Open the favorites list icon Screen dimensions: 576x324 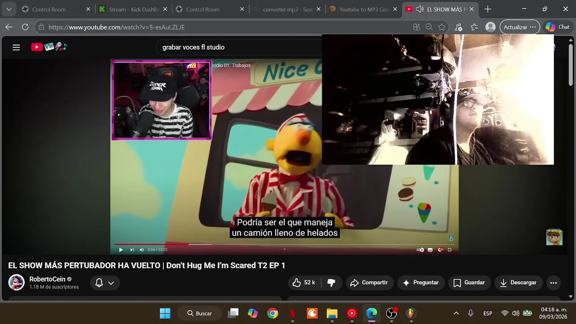[474, 27]
